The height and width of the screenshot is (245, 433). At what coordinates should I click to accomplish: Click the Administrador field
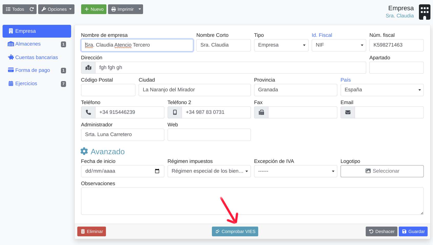(123, 135)
